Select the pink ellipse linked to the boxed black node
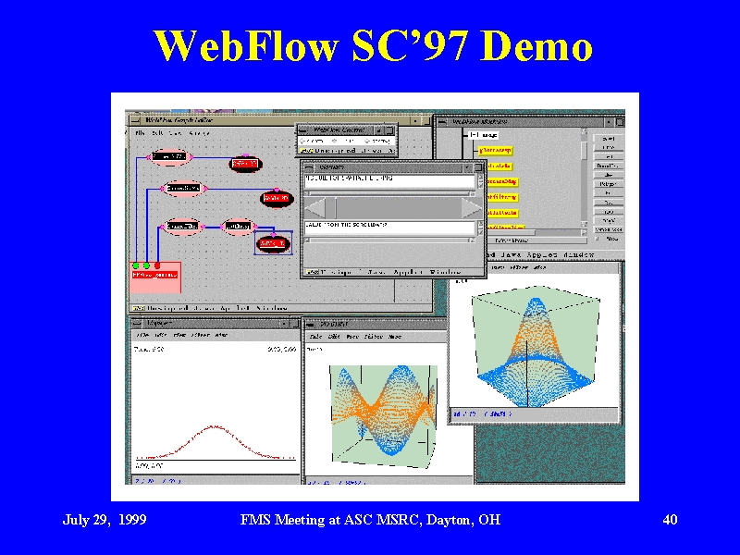Screen dimensions: 740x555 pos(239,227)
